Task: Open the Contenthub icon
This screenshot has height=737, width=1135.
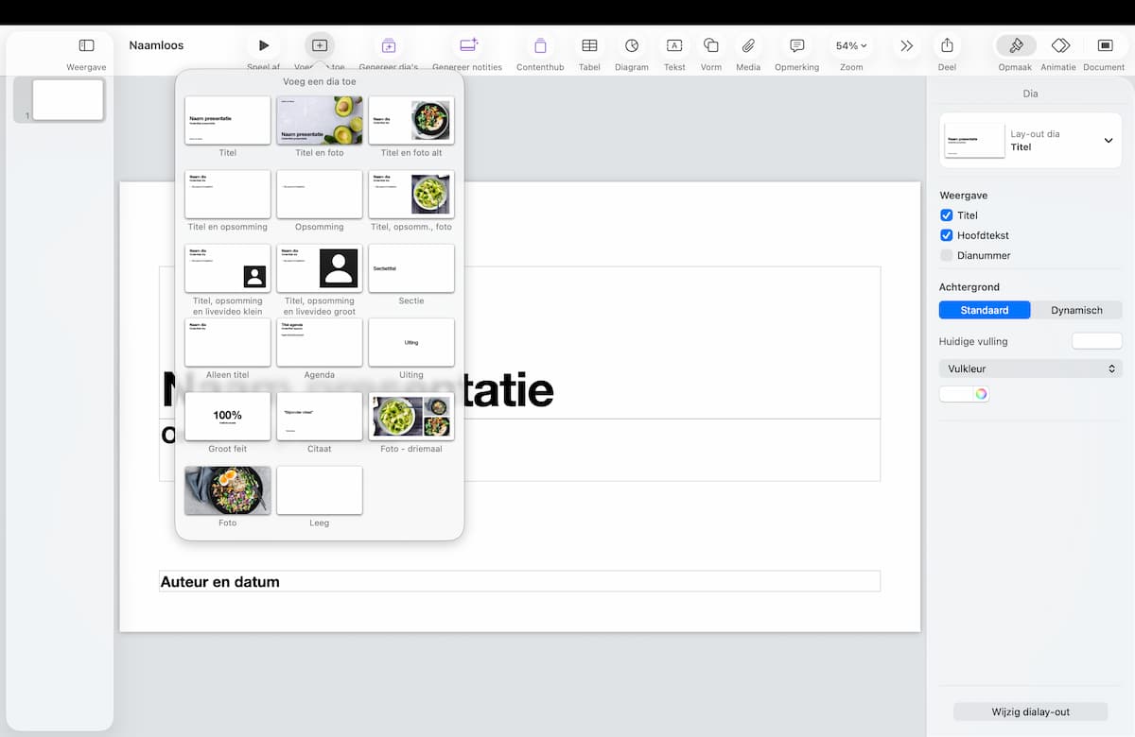Action: [540, 45]
